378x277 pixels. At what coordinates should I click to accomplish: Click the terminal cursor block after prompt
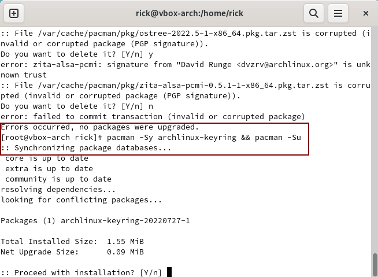coord(169,272)
